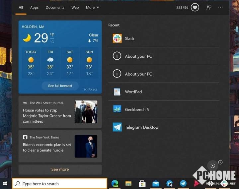
Task: Open the Mail app on taskbar
Action: tap(156, 184)
